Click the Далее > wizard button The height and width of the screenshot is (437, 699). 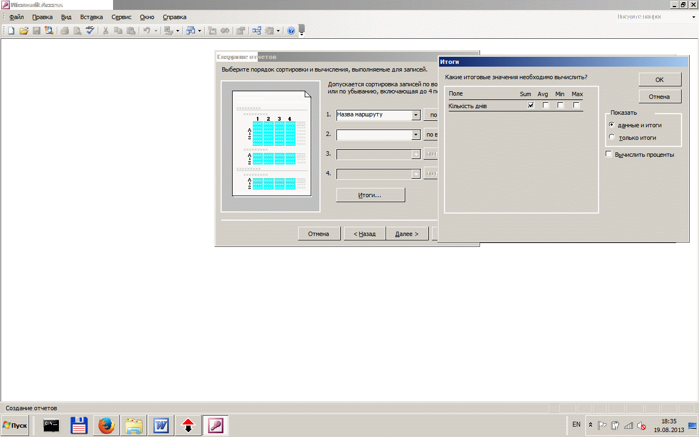pyautogui.click(x=407, y=234)
